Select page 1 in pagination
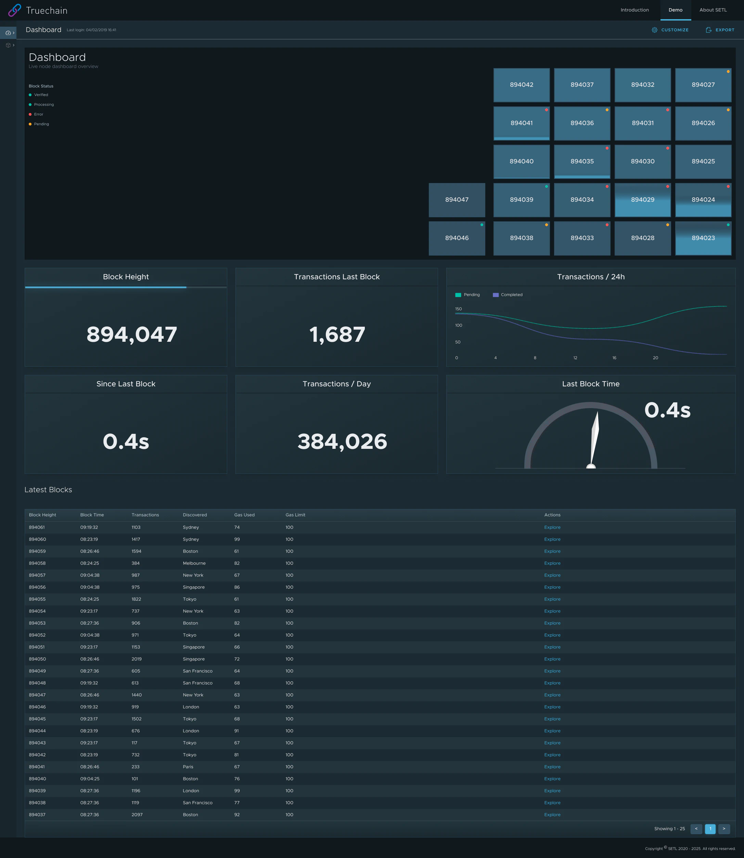Screen dimensions: 744x858 click(710, 829)
